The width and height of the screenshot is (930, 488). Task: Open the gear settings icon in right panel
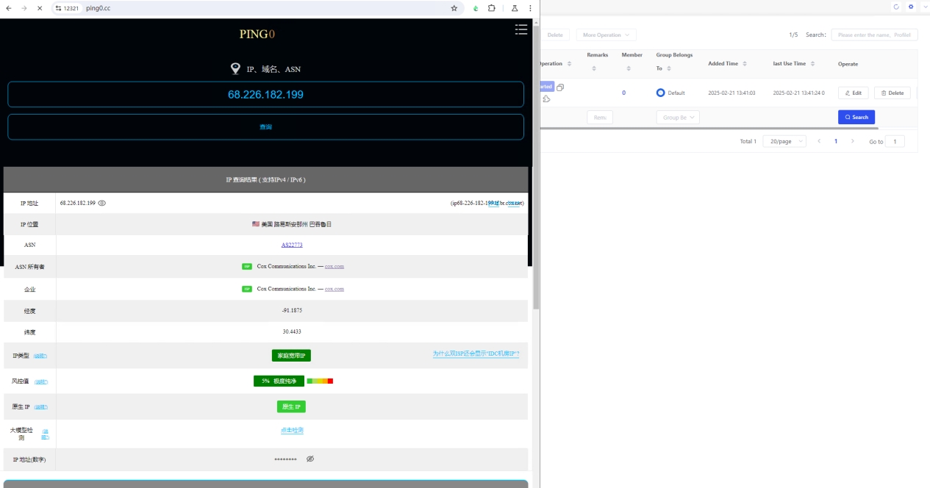tap(911, 7)
